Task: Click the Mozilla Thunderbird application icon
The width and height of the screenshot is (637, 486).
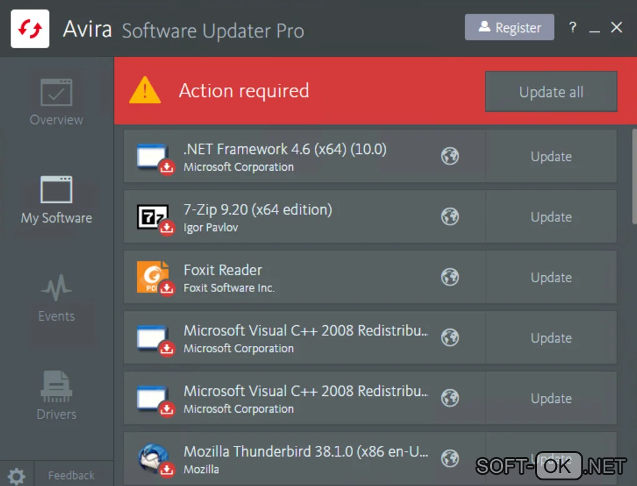Action: point(153,459)
